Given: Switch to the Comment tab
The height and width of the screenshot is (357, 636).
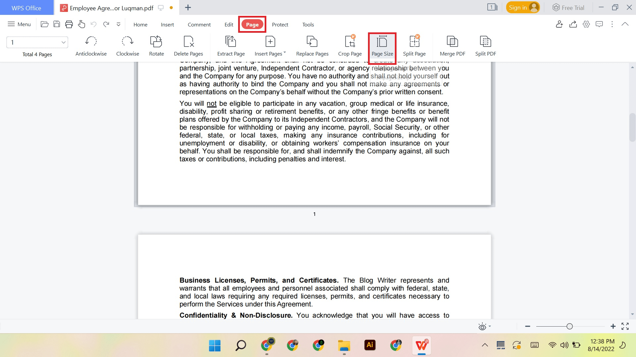Looking at the screenshot, I should point(199,24).
